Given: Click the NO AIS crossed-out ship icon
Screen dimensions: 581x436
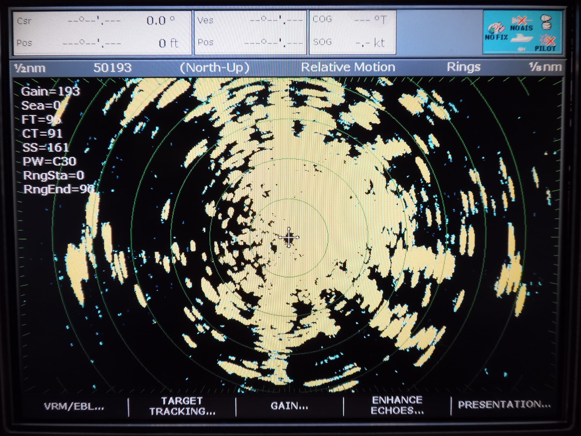Looking at the screenshot, I should coord(522,23).
